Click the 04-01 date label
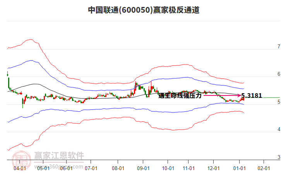 pyautogui.click(x=20, y=168)
